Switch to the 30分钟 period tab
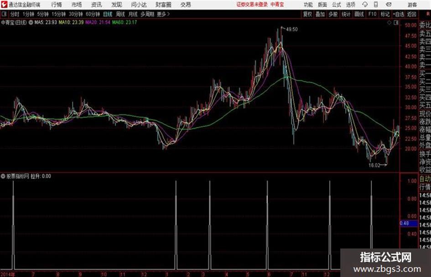This screenshot has height=277, width=431. point(76,14)
